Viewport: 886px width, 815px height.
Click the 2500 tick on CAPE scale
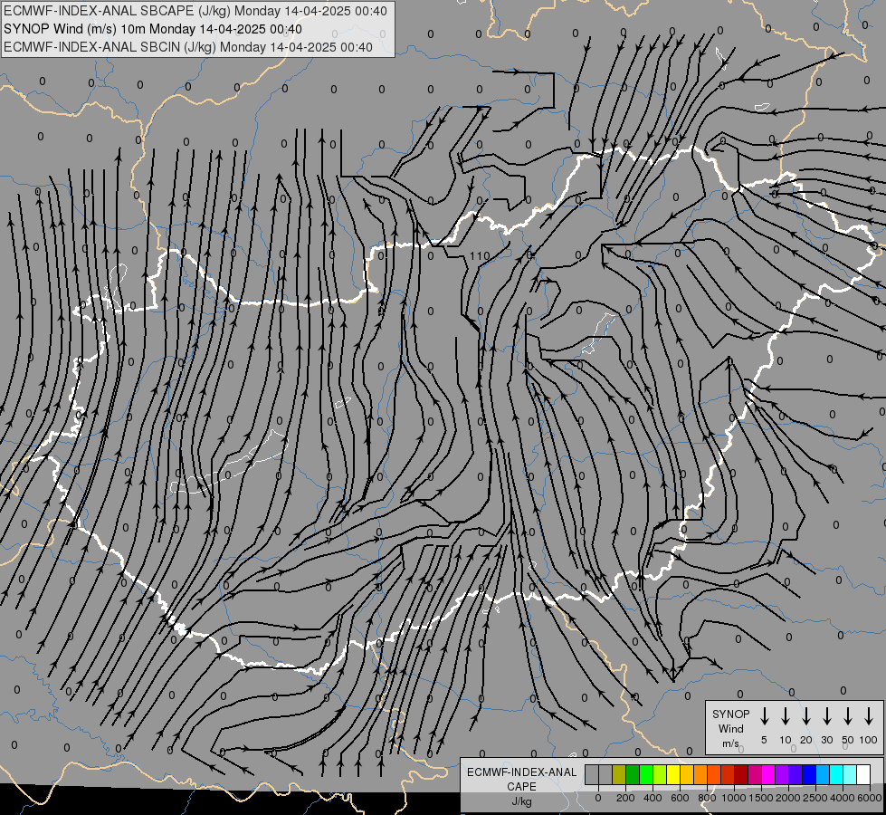[815, 798]
